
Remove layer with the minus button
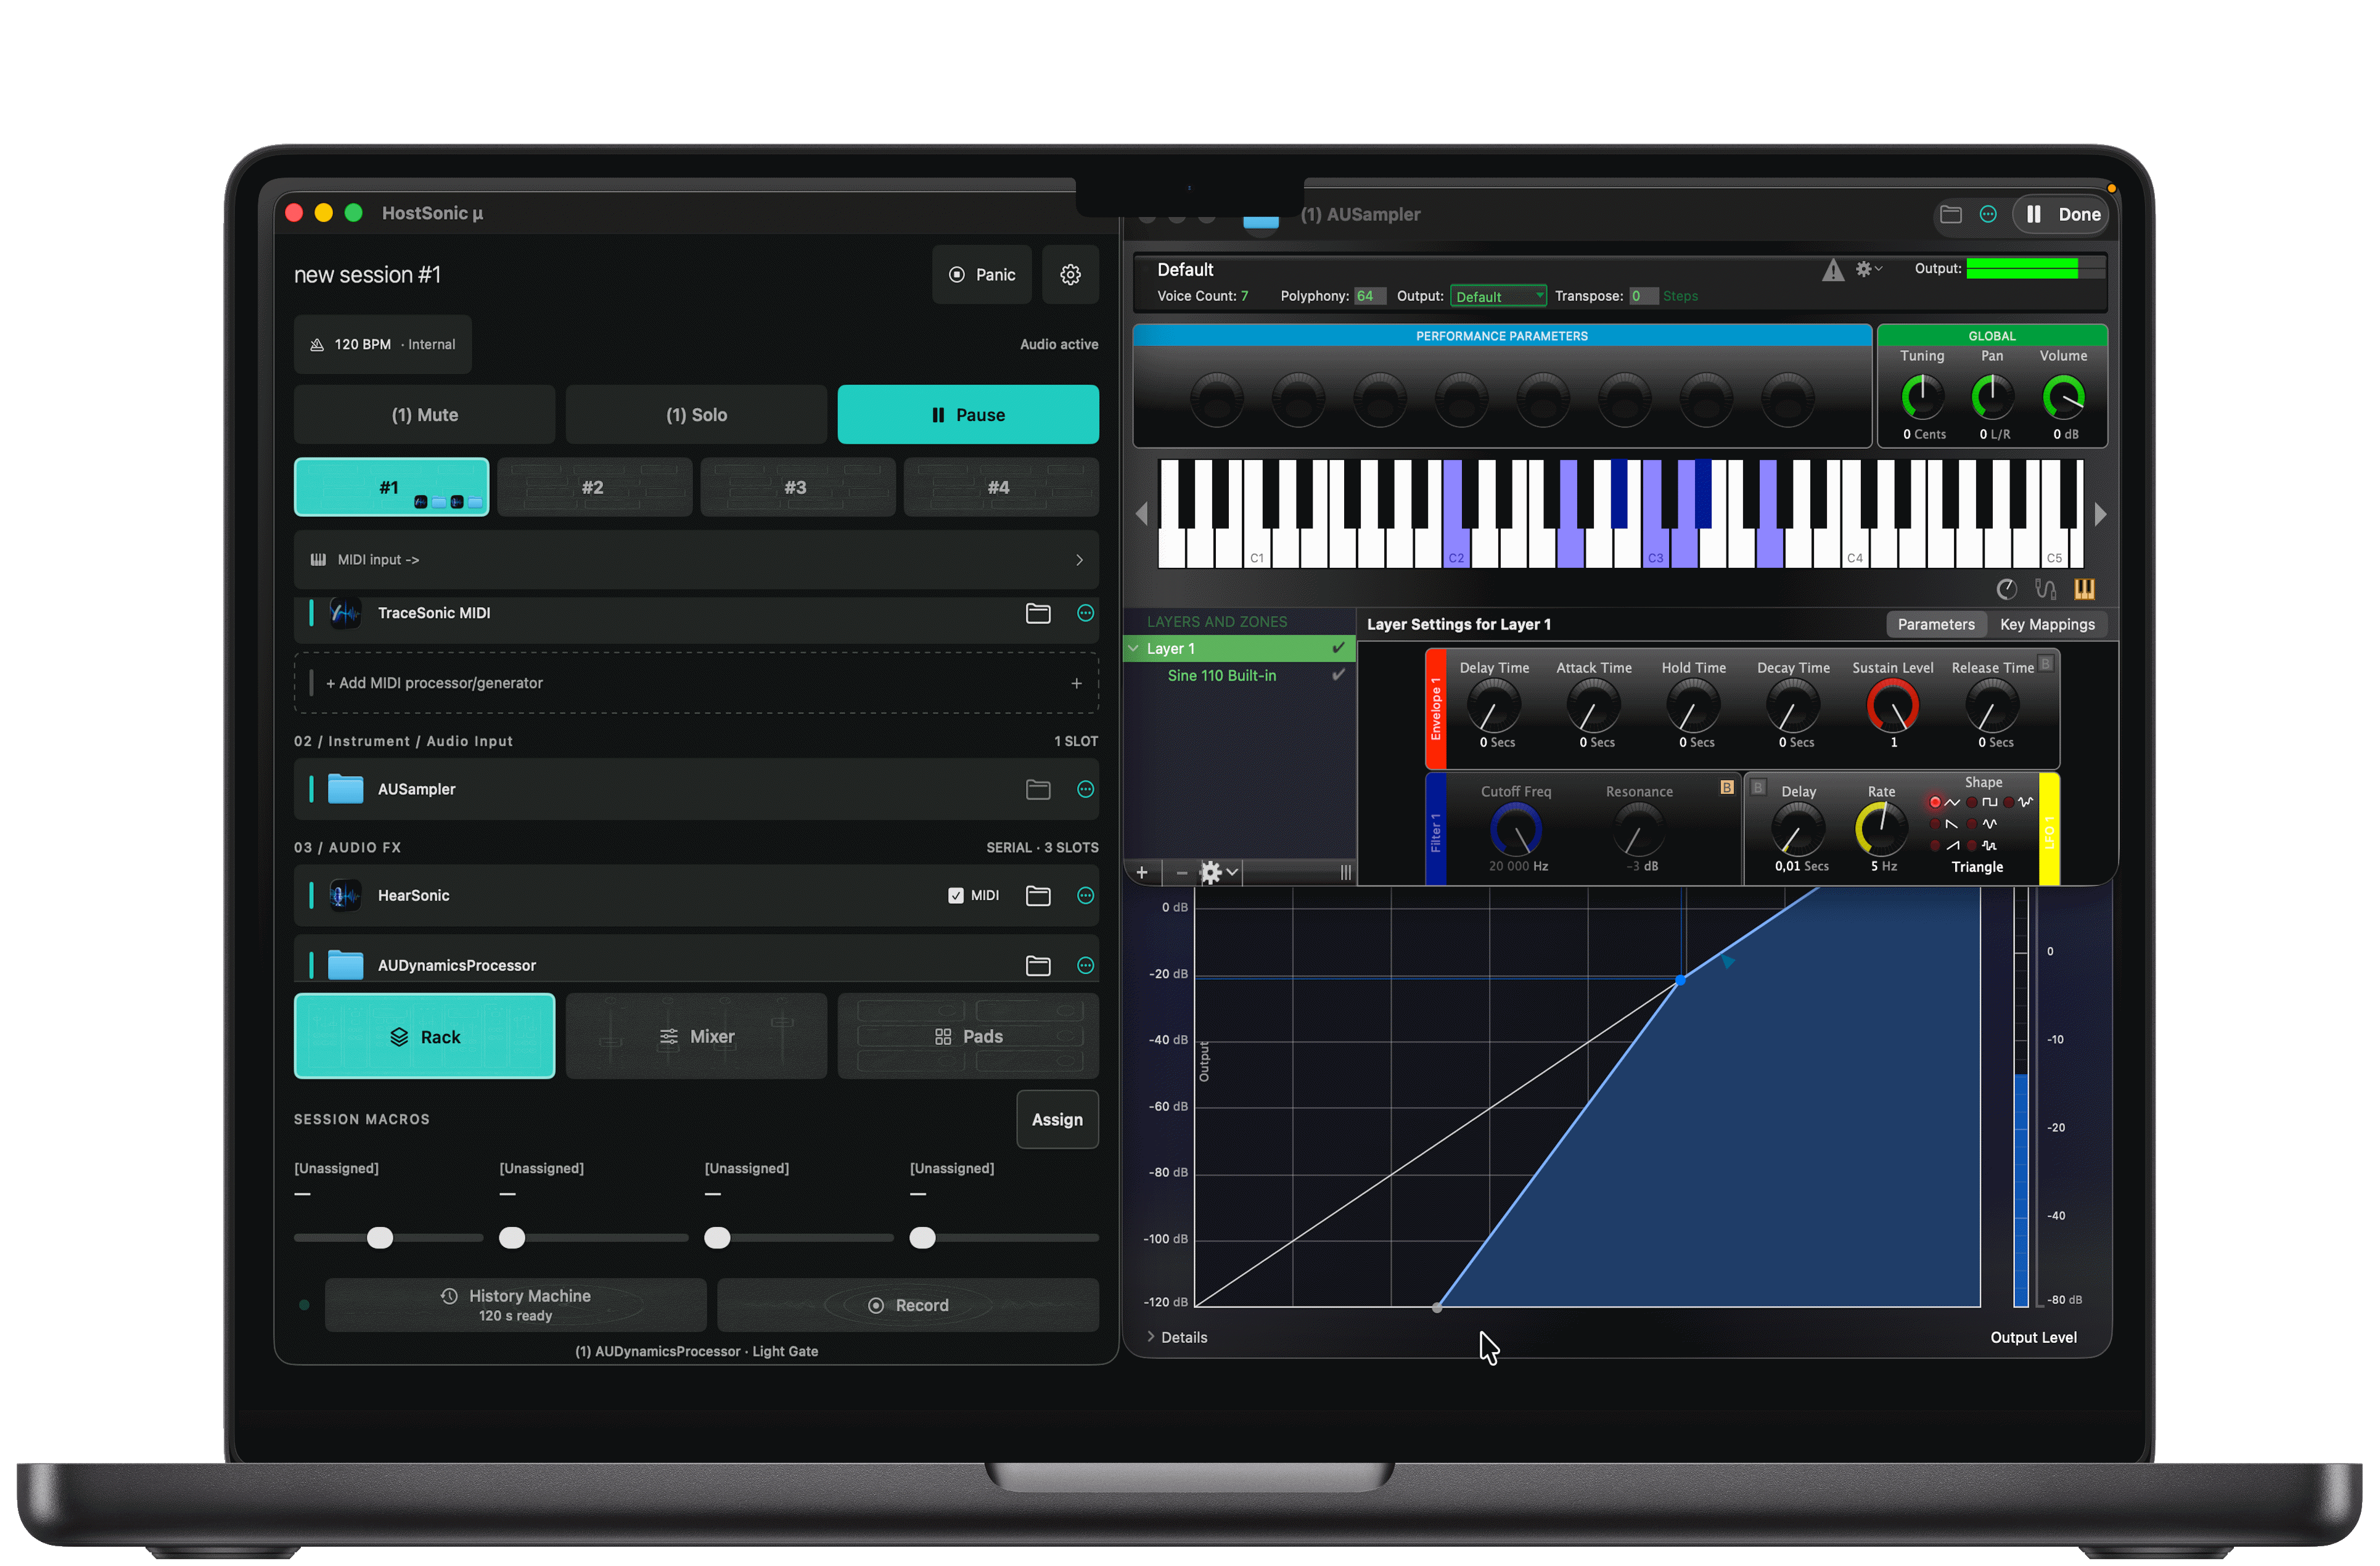tap(1181, 872)
